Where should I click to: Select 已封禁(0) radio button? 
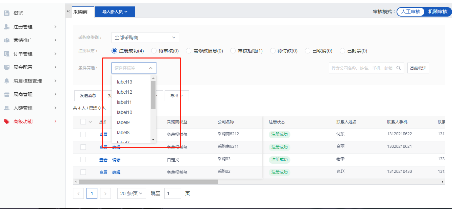click(342, 51)
